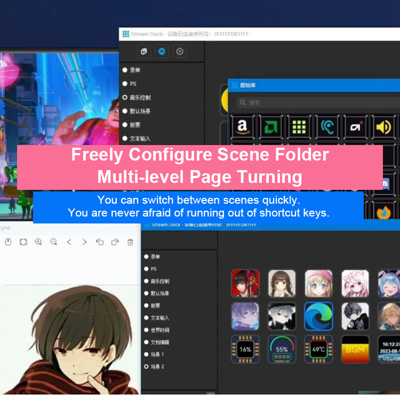Click the 16% CPU usage key
The width and height of the screenshot is (400, 400).
click(x=245, y=349)
